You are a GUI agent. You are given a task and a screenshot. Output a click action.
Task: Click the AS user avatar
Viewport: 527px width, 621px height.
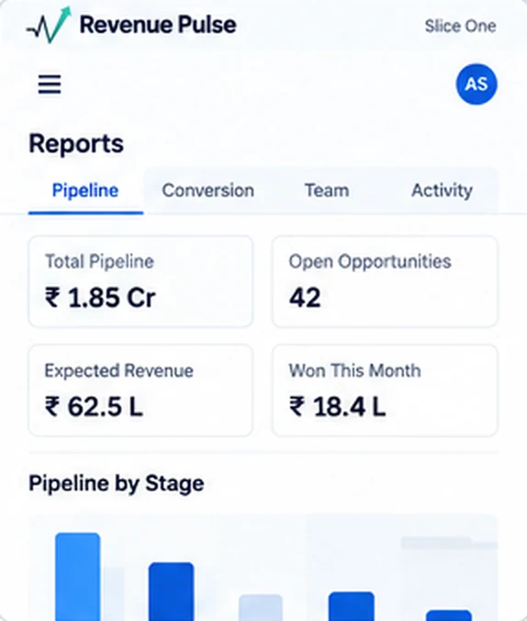(477, 84)
